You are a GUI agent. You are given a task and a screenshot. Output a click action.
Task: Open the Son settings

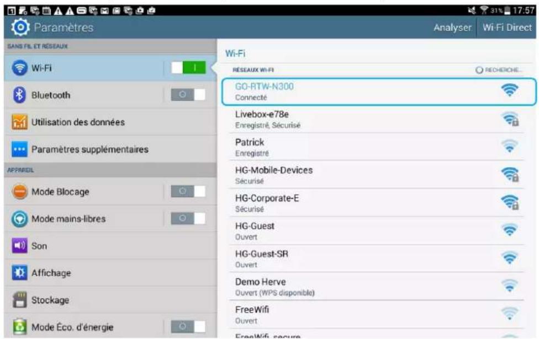[x=110, y=246]
